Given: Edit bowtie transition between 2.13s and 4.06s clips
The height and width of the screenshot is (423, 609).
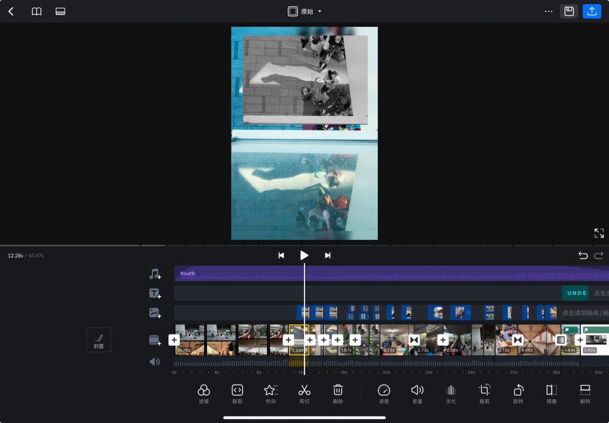Looking at the screenshot, I should (517, 340).
